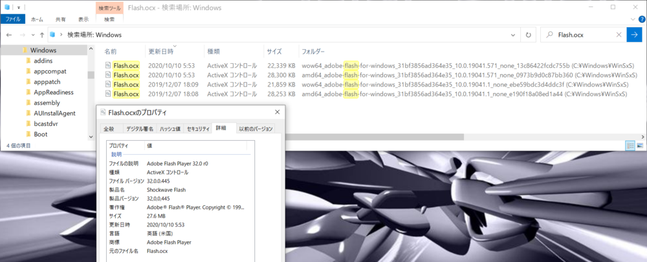Open the デジタル署名 tab in properties dialog

click(x=140, y=128)
